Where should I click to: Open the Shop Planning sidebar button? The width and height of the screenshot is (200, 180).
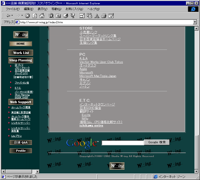point(21,60)
